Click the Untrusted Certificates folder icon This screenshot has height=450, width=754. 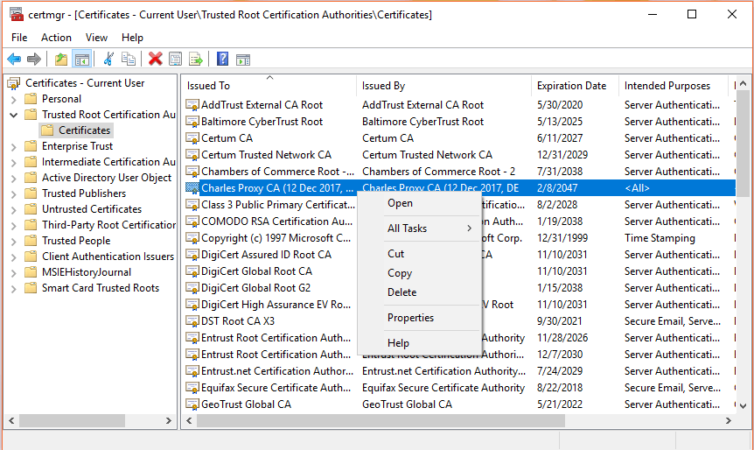click(x=31, y=209)
